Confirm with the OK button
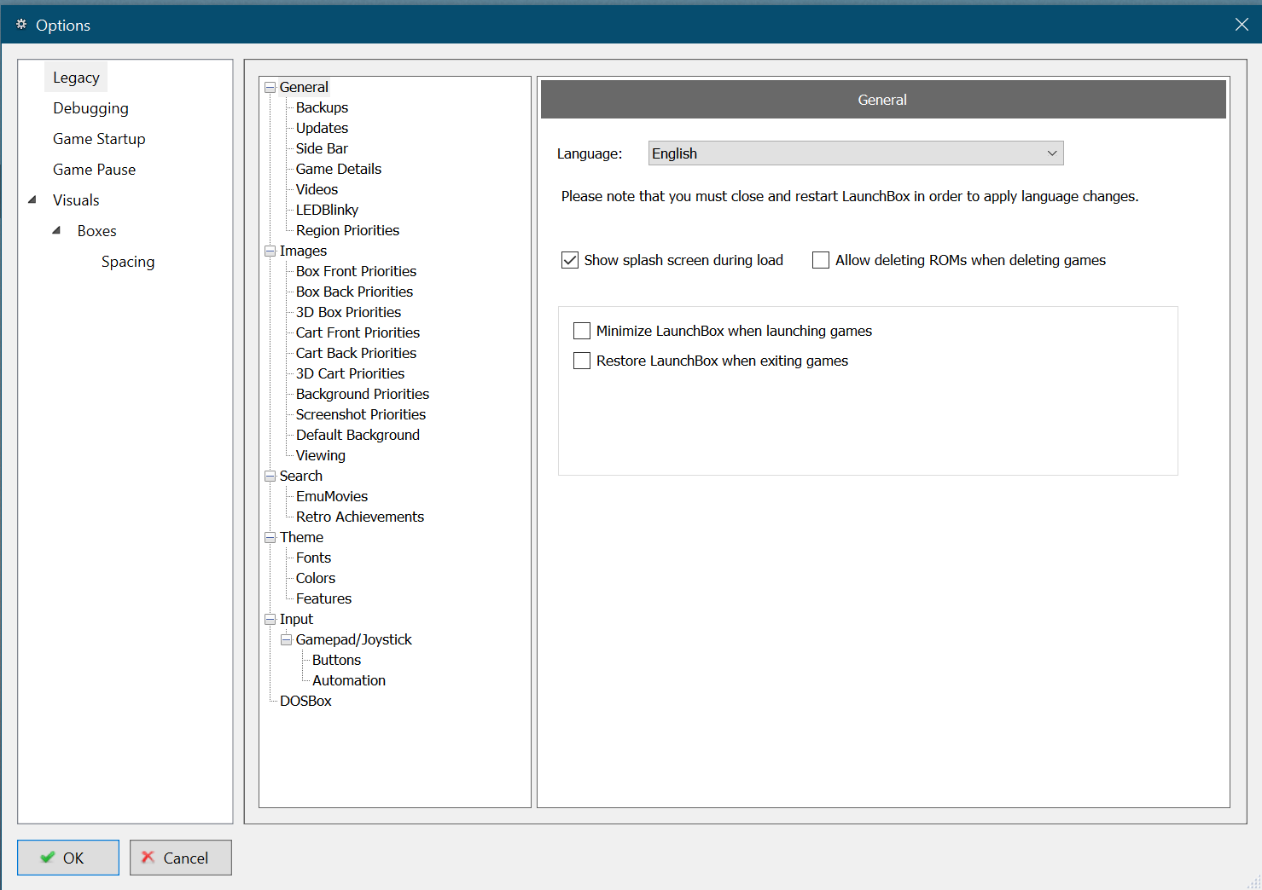The height and width of the screenshot is (890, 1262). click(x=68, y=858)
